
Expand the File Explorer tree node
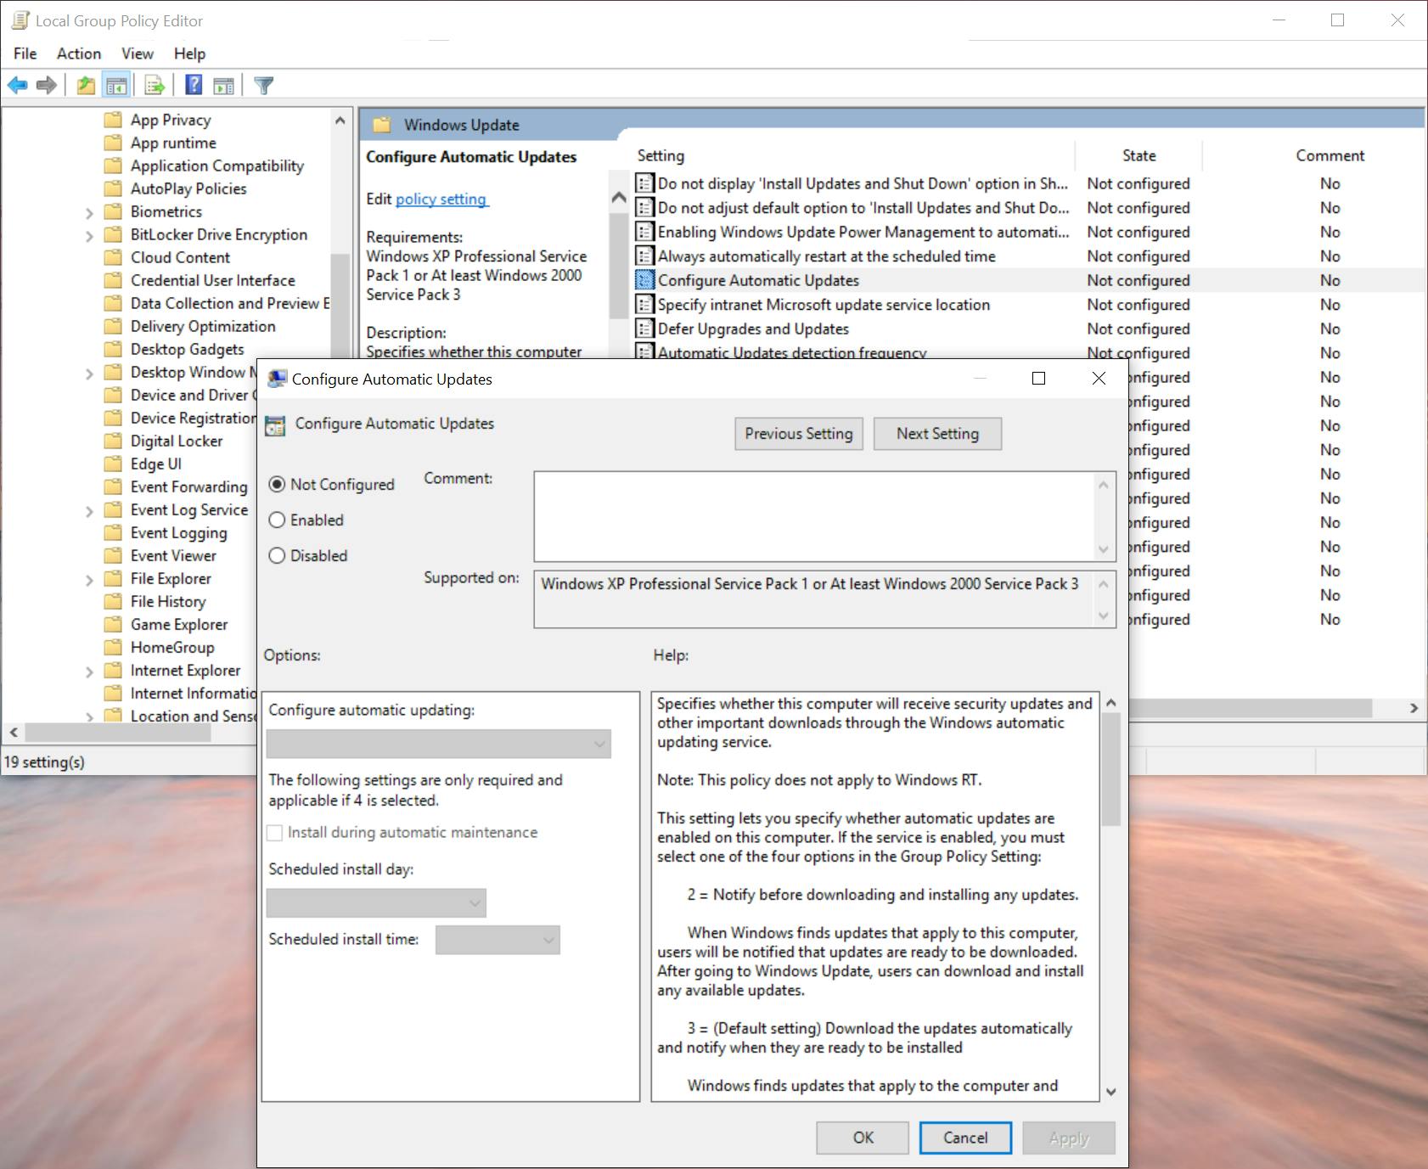click(89, 579)
